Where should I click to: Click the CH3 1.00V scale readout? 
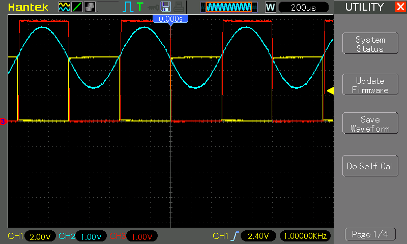tap(142, 236)
